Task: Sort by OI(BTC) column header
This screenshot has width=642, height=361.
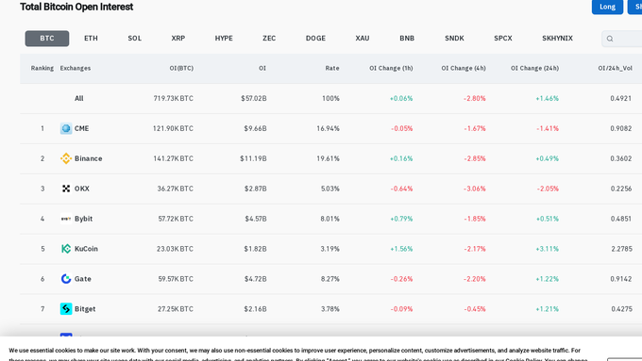Action: coord(181,68)
